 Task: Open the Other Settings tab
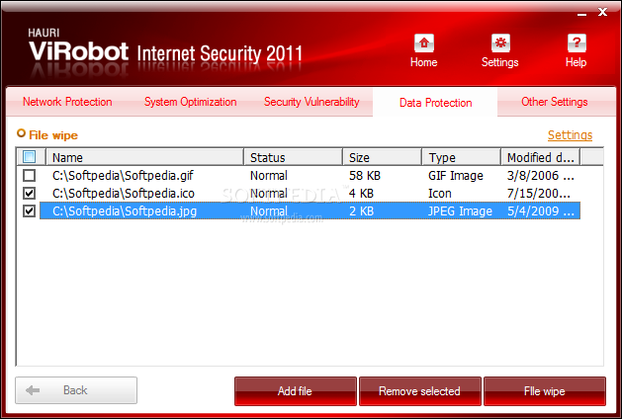pyautogui.click(x=555, y=102)
